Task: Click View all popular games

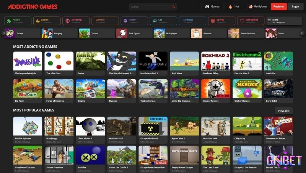Action: (284, 111)
